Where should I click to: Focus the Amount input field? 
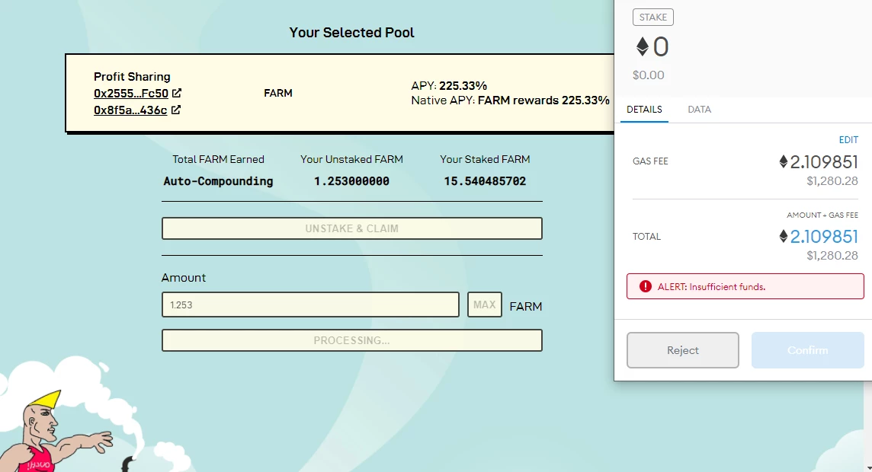(x=310, y=305)
